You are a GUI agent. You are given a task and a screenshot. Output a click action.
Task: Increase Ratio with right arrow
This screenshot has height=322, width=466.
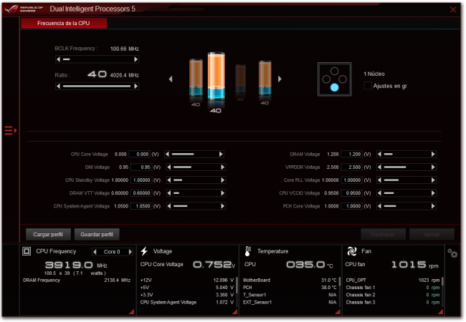point(135,87)
